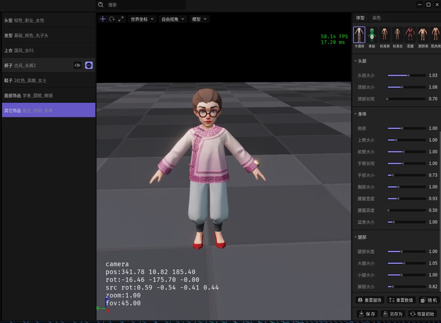Image resolution: width=441 pixels, height=323 pixels.
Task: Click the 另存为 save-as button
Action: point(392,314)
